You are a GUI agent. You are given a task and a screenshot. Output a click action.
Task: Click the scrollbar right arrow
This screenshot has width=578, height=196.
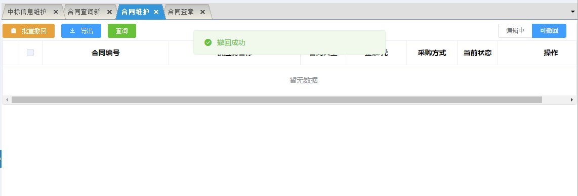click(x=572, y=100)
